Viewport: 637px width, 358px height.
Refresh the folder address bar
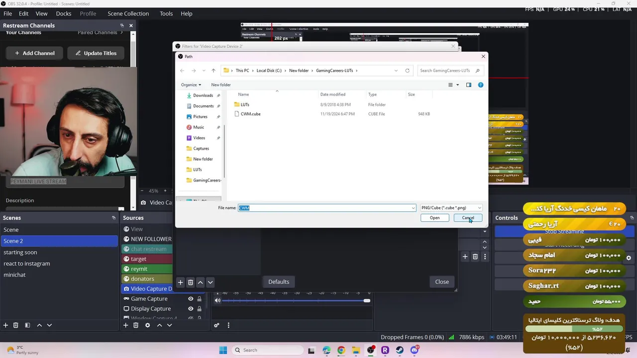(x=407, y=71)
